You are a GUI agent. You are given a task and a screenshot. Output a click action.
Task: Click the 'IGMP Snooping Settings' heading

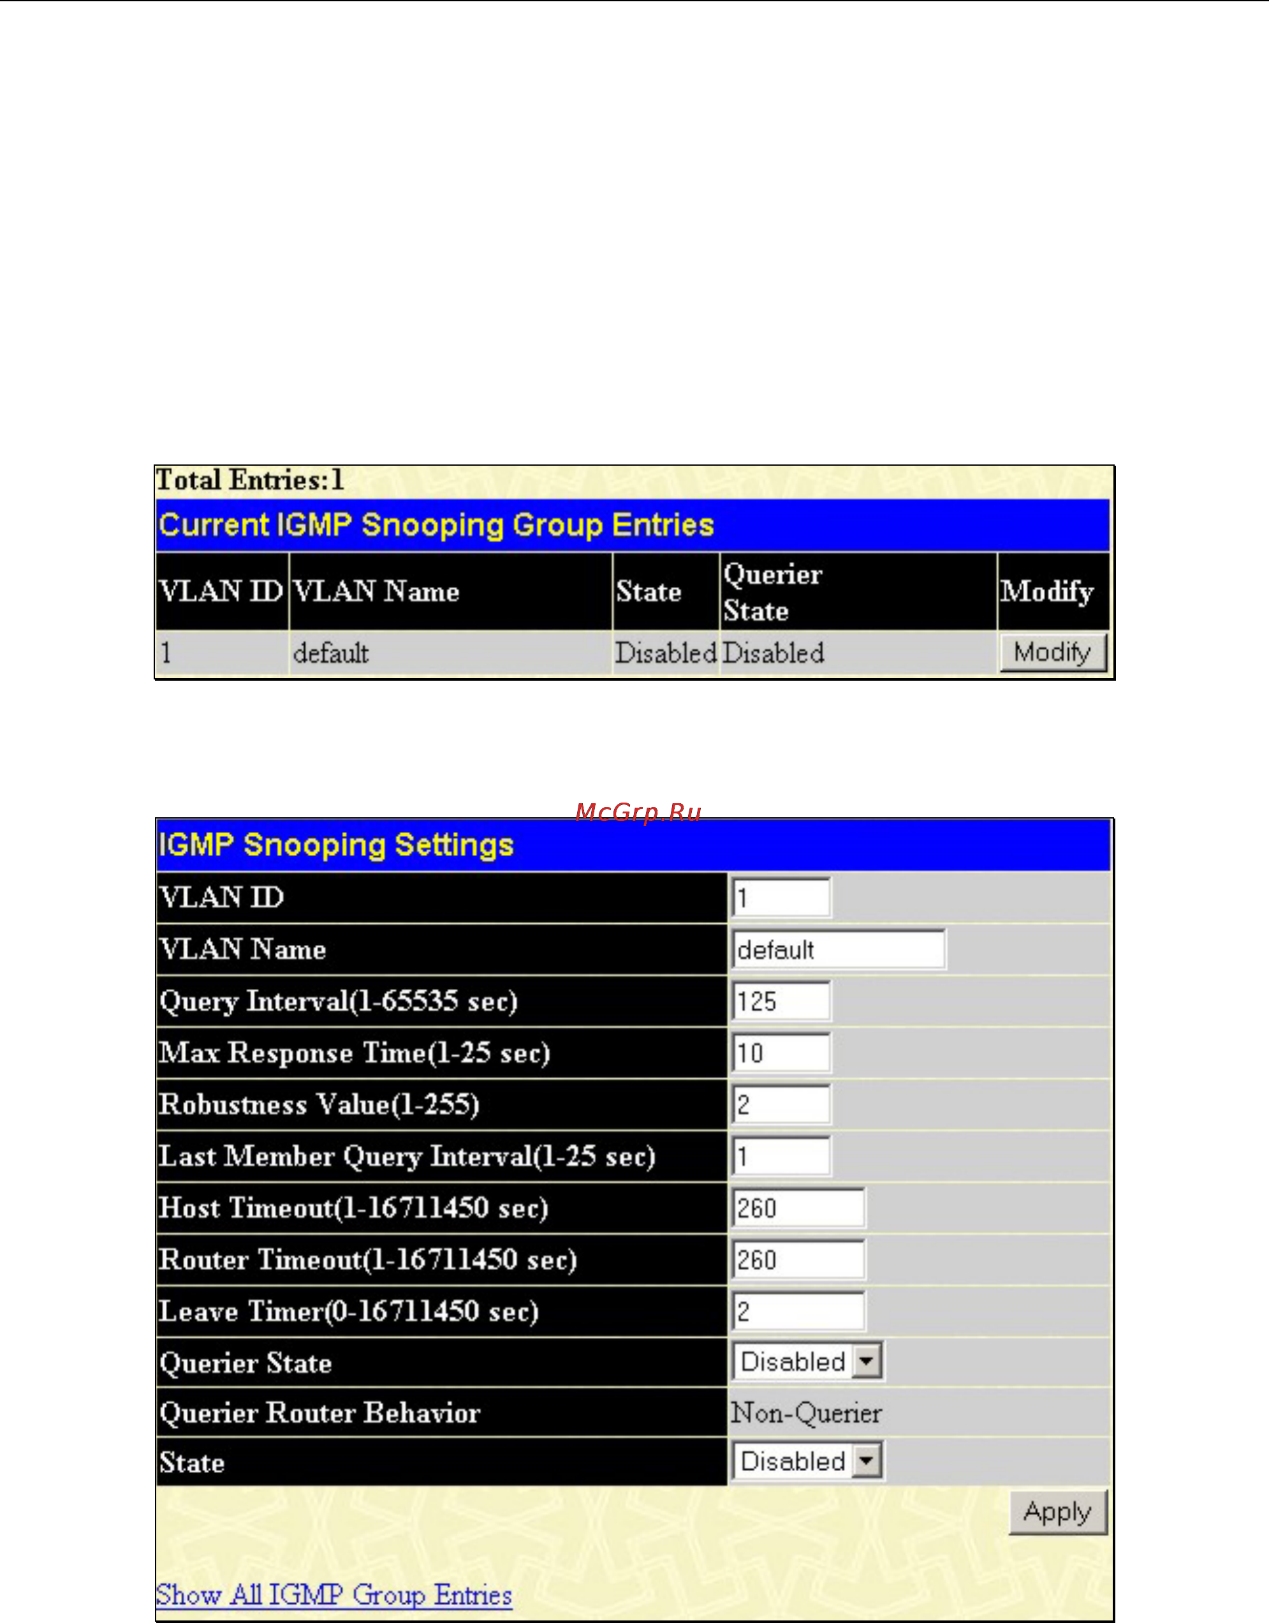336,845
